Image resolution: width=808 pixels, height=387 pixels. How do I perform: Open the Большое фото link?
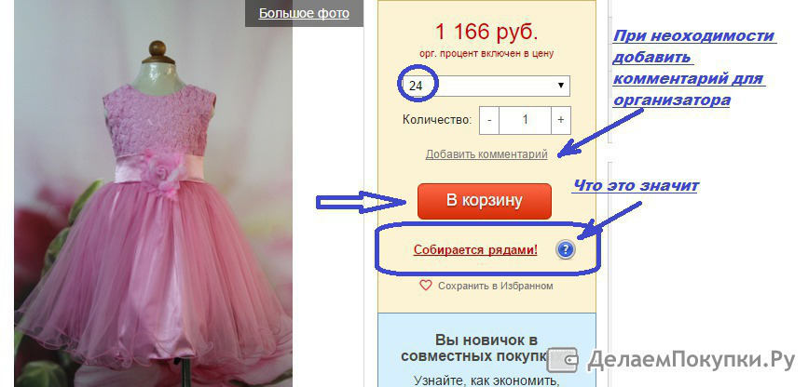[x=304, y=13]
